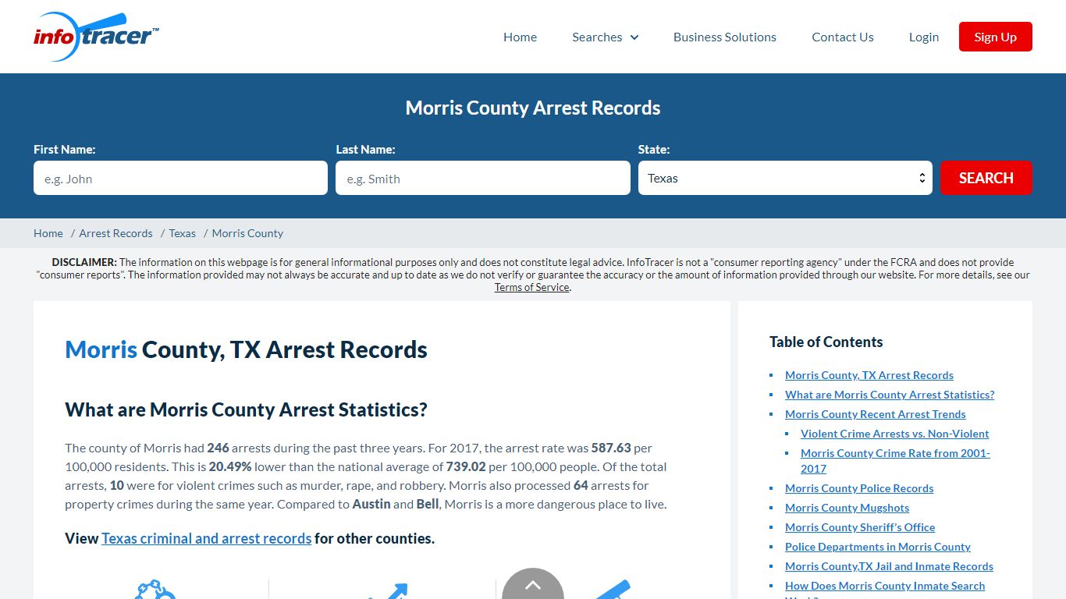Open the State dropdown showing Texas
Image resolution: width=1066 pixels, height=599 pixels.
(785, 178)
